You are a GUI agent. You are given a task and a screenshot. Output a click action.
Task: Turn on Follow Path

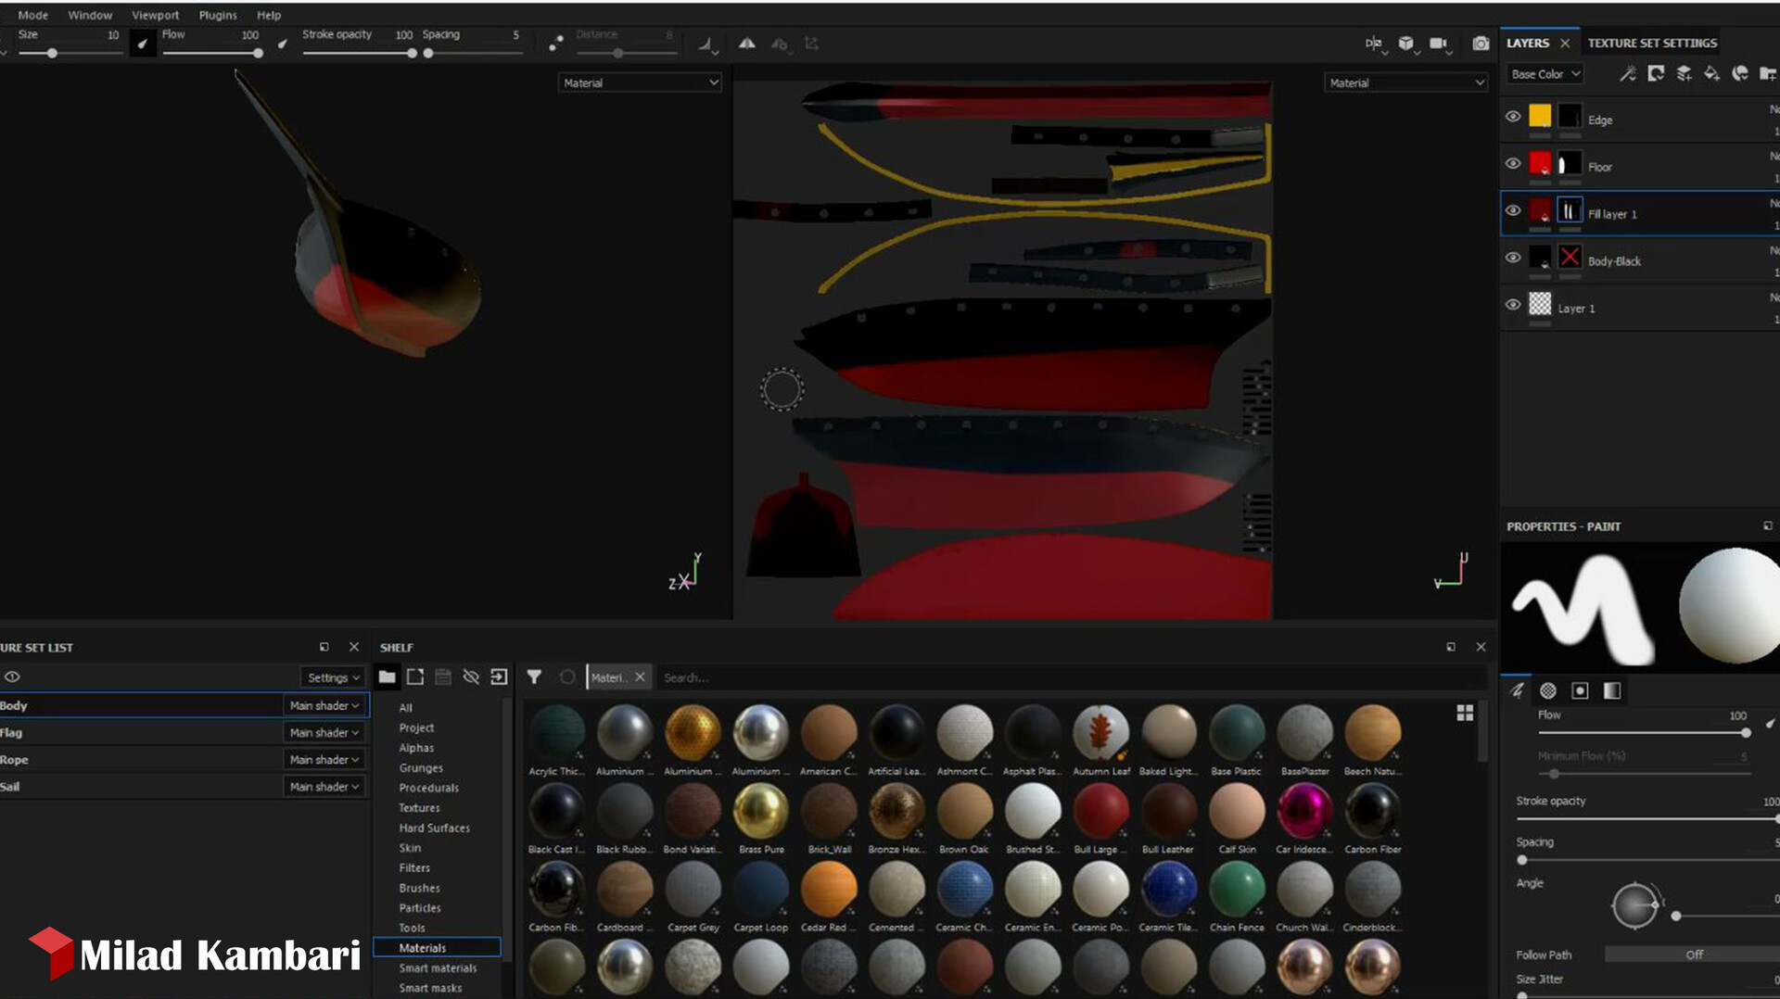click(x=1694, y=954)
